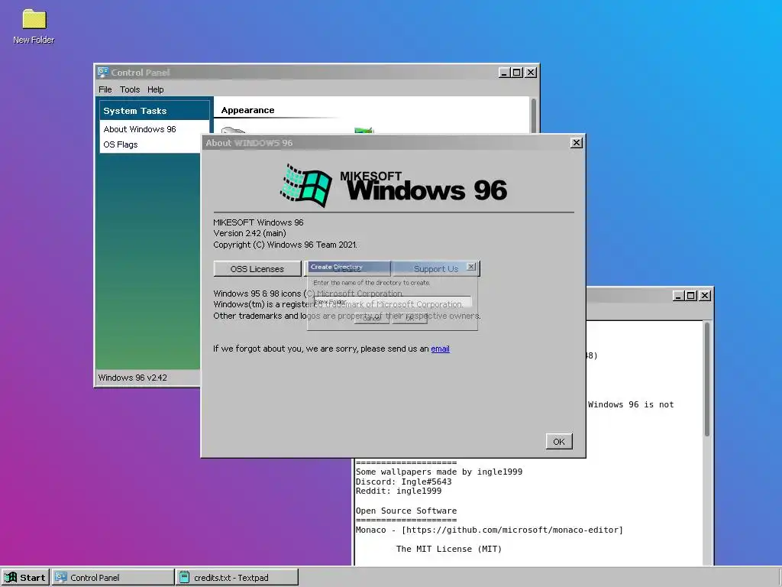Viewport: 782px width, 587px height.
Task: Close the Control Panel window
Action: coord(531,73)
